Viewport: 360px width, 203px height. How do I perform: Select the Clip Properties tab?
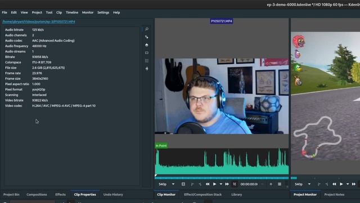point(85,195)
